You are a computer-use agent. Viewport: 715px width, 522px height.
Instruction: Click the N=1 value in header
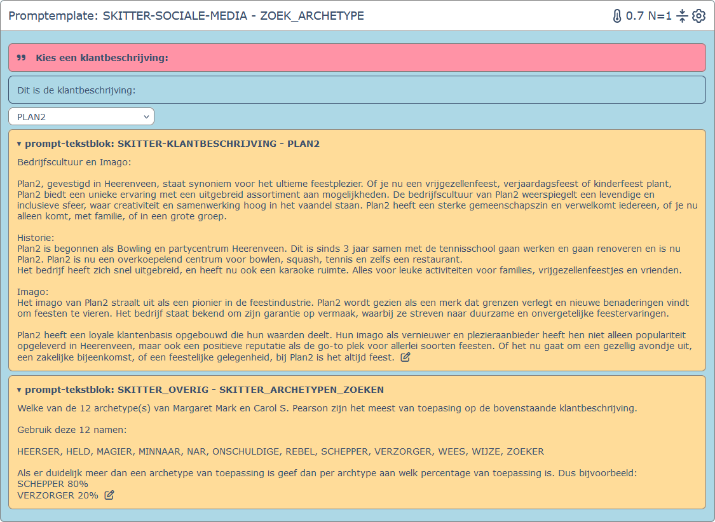tap(660, 16)
